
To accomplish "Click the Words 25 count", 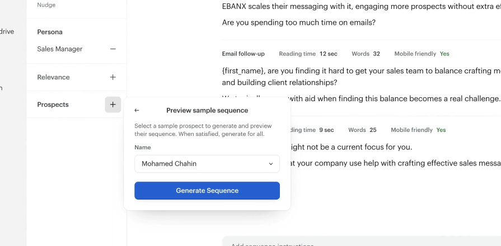I will click(x=362, y=130).
